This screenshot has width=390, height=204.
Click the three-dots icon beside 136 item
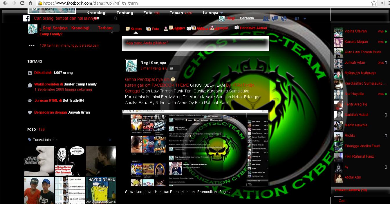(32, 45)
